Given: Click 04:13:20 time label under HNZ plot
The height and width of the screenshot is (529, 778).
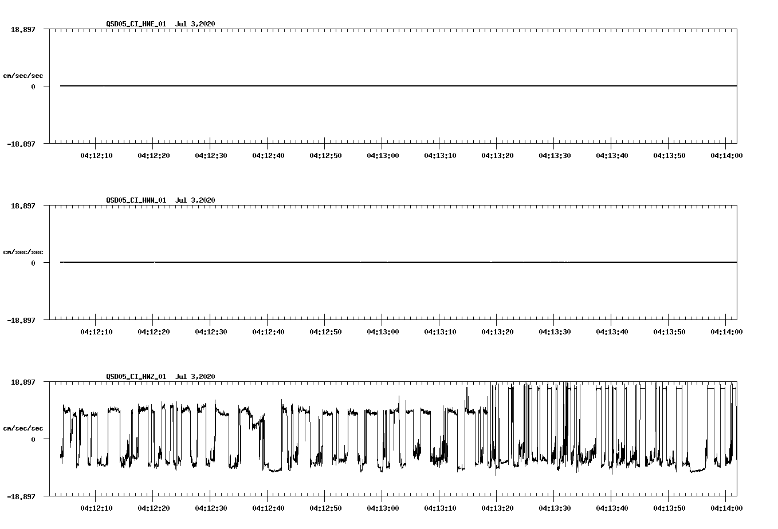Looking at the screenshot, I should pyautogui.click(x=497, y=508).
